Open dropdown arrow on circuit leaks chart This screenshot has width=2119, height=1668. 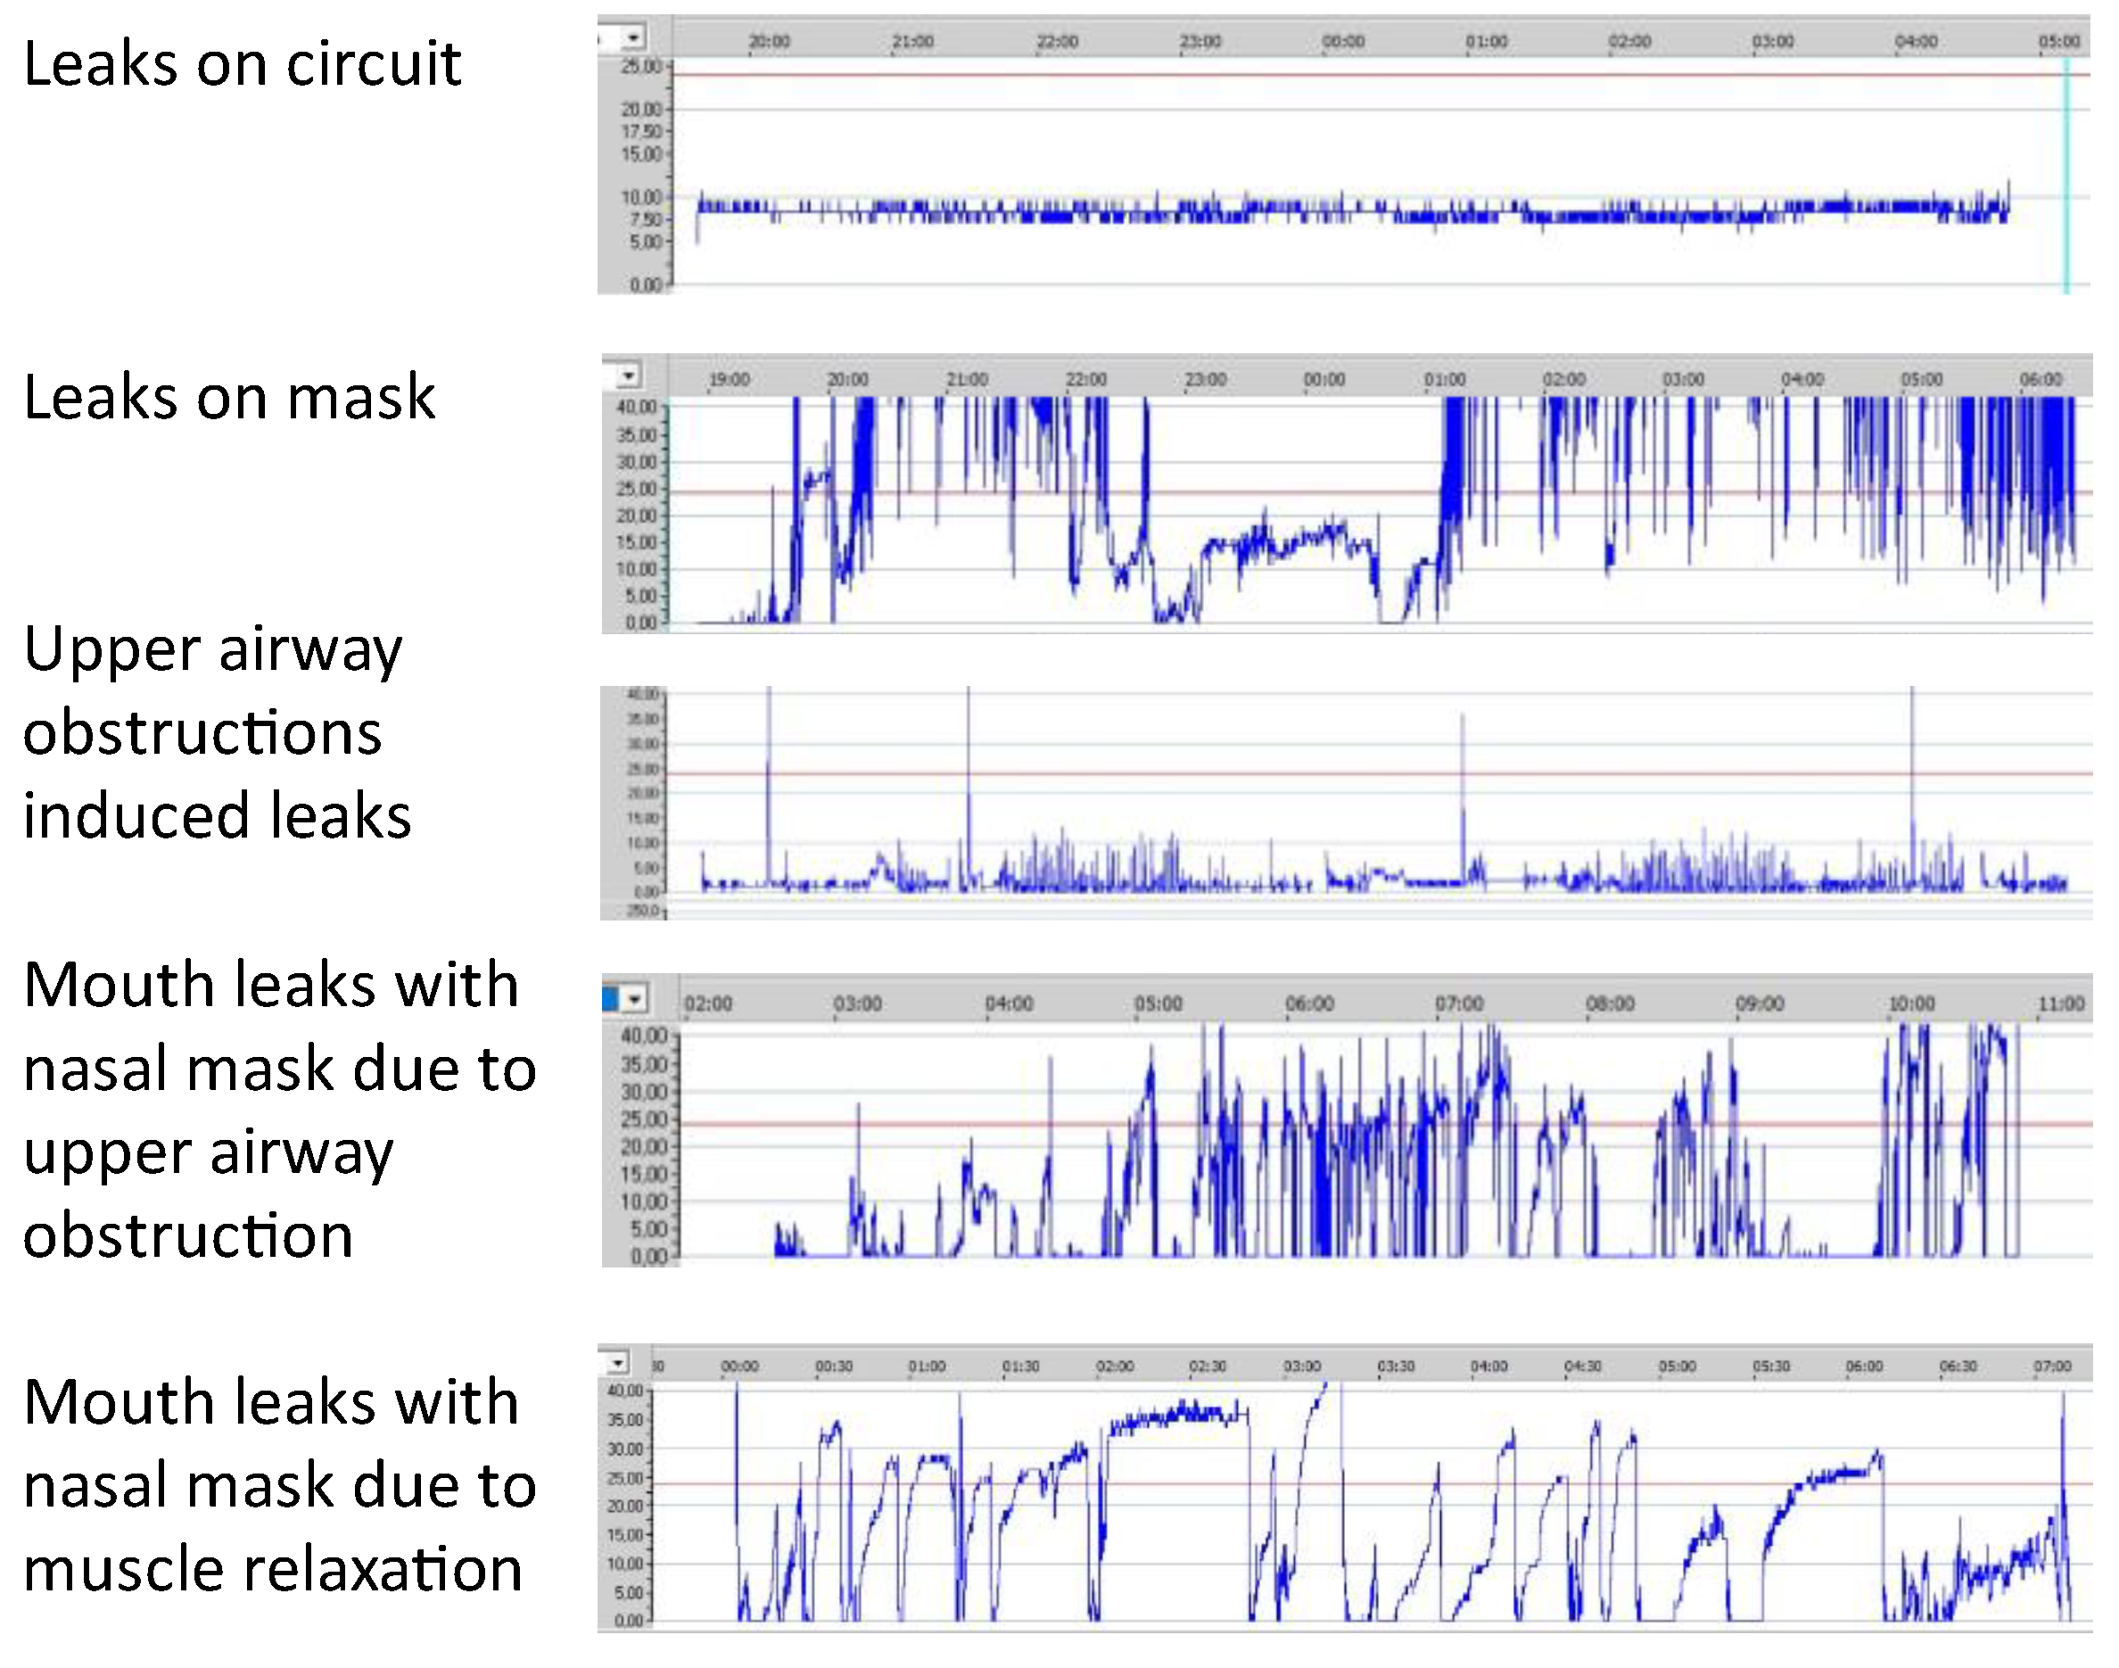tap(634, 38)
